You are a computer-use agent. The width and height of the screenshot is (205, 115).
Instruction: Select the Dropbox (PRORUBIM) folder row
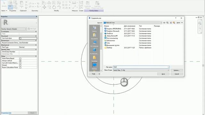click(113, 29)
